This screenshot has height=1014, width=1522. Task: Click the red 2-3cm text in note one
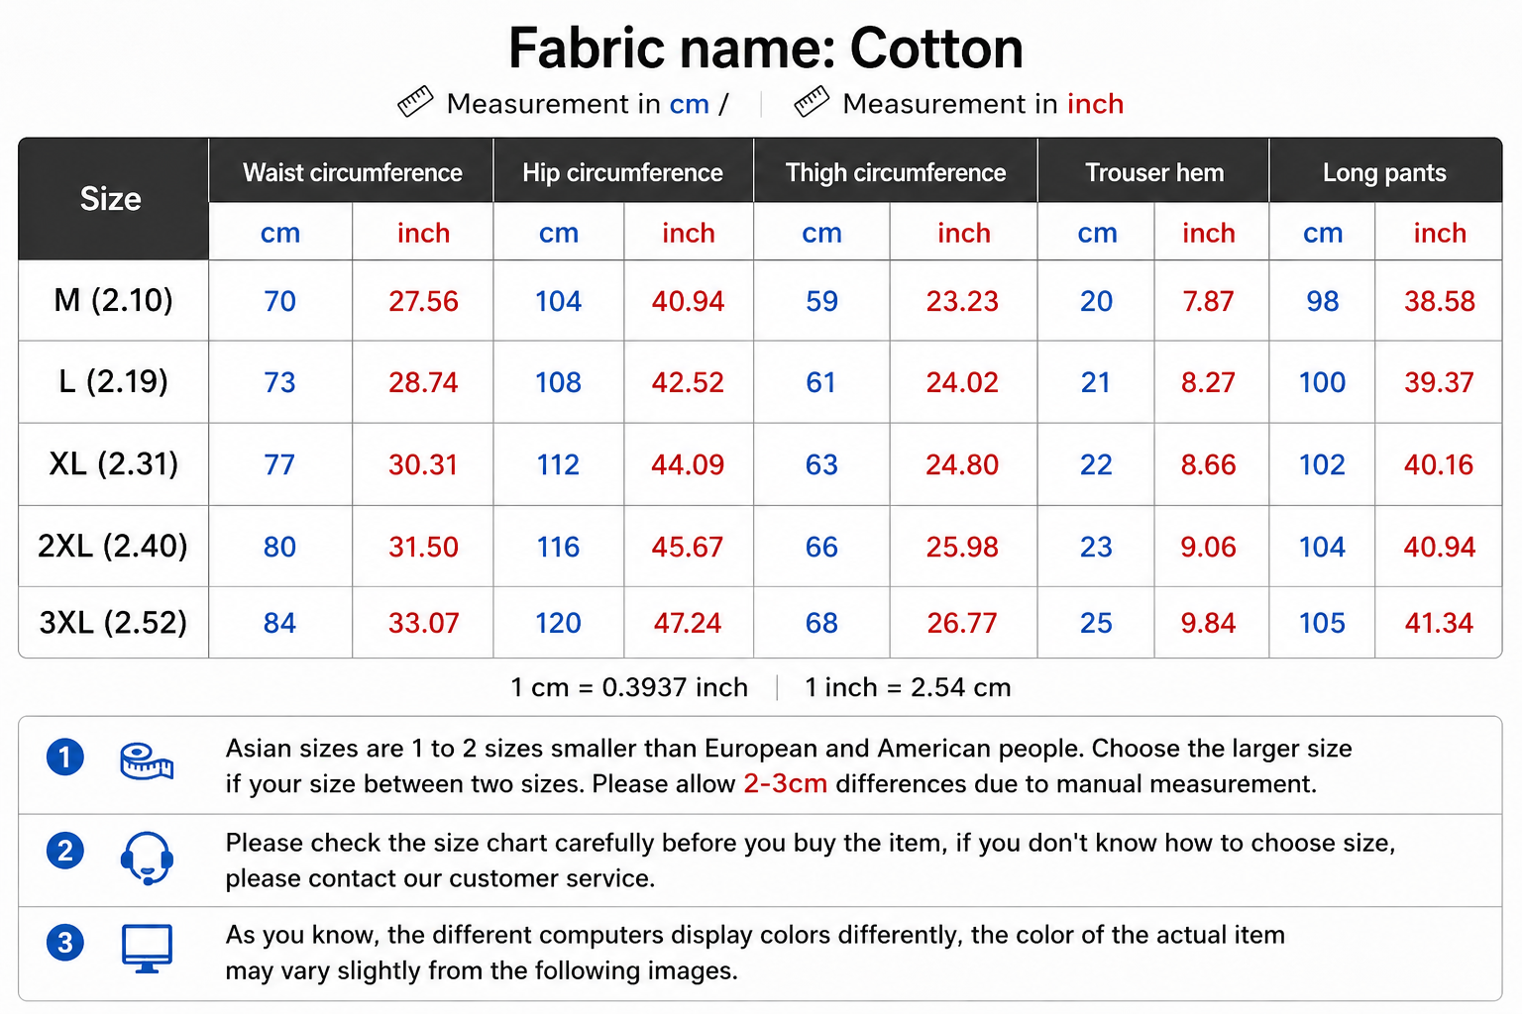[786, 784]
